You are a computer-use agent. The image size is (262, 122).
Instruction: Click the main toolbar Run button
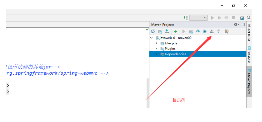pyautogui.click(x=212, y=18)
